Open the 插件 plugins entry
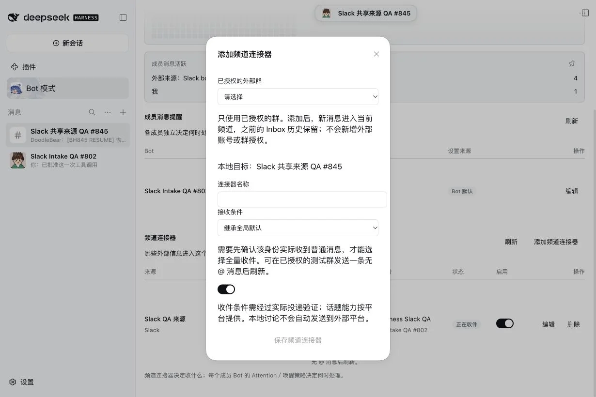This screenshot has height=397, width=596. pyautogui.click(x=23, y=67)
